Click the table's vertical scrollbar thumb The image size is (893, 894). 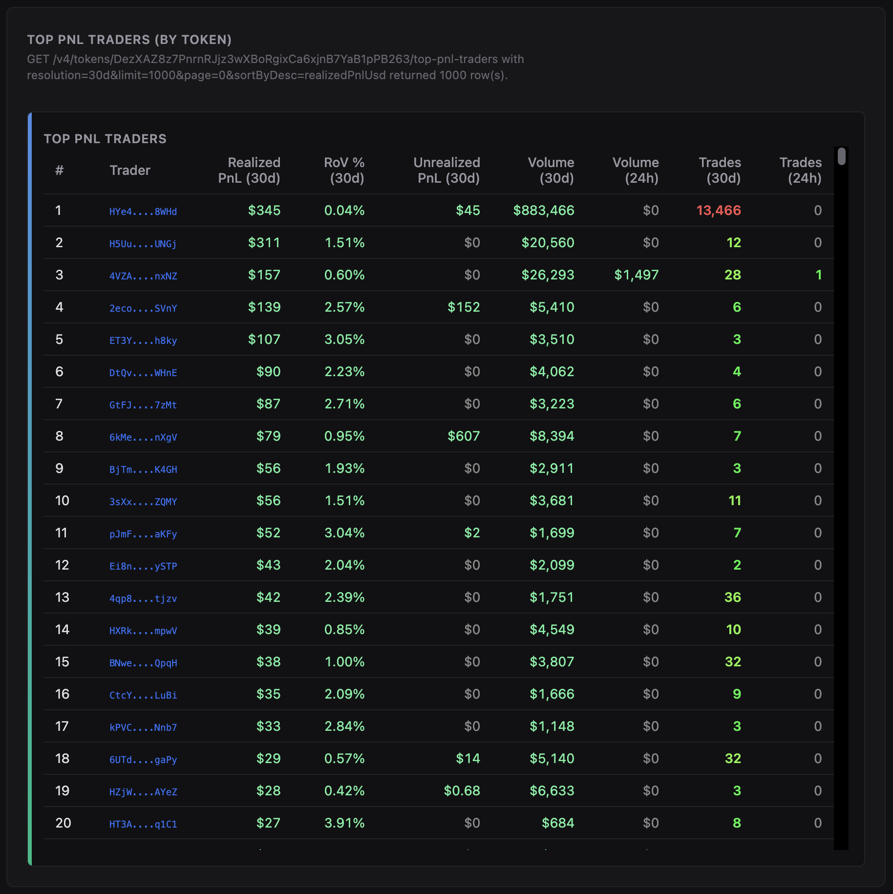[841, 156]
